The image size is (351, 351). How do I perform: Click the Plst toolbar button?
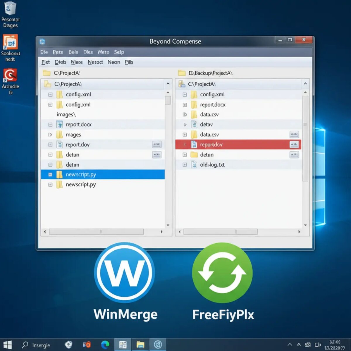(46, 62)
